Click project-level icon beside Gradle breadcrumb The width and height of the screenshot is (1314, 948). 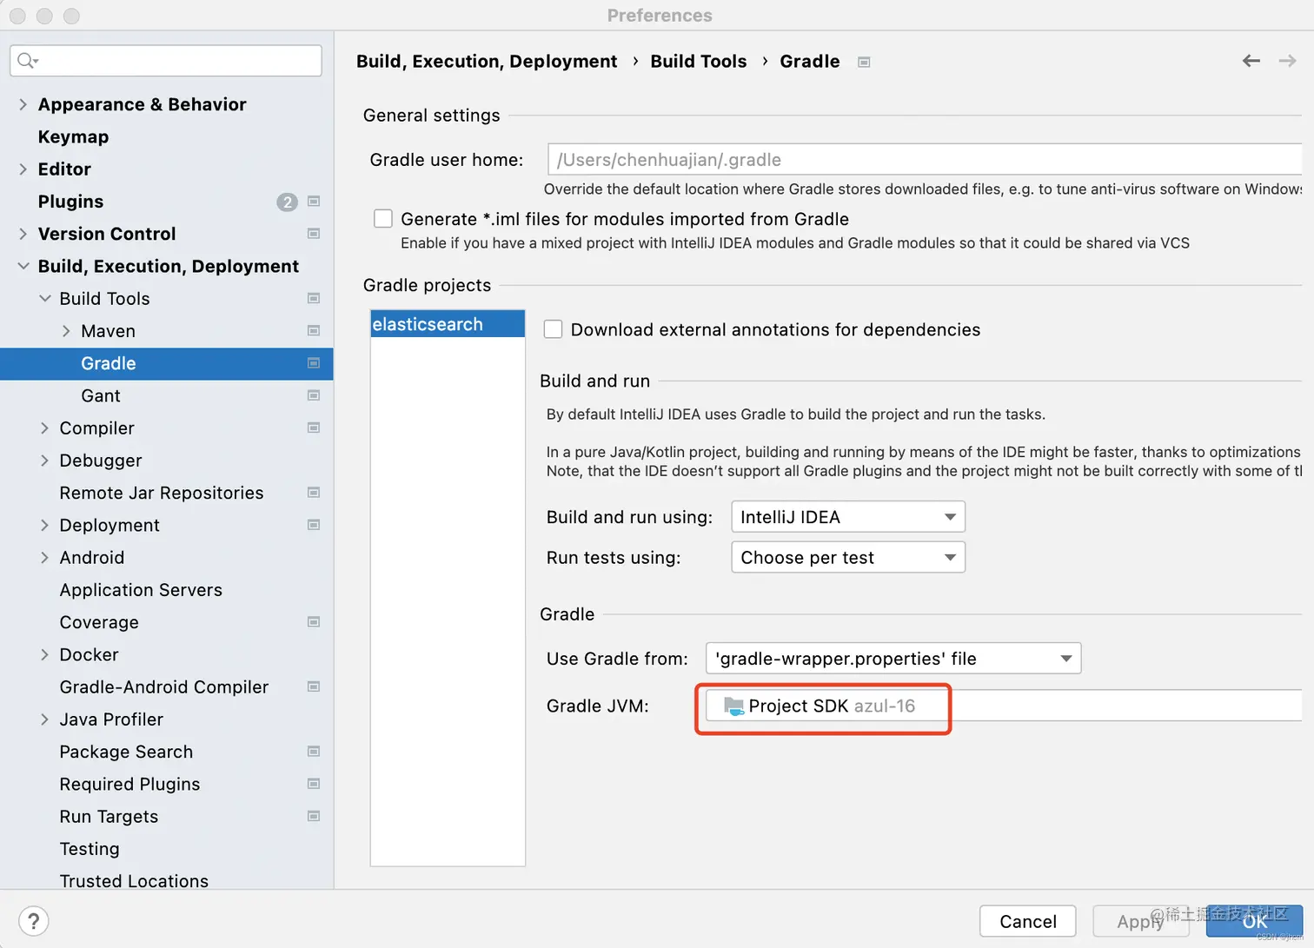(864, 62)
